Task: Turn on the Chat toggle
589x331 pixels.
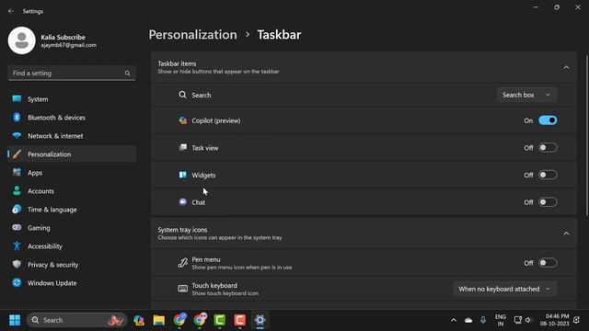Action: coord(548,202)
